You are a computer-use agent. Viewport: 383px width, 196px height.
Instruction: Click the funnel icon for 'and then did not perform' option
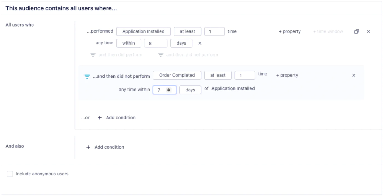(161, 55)
